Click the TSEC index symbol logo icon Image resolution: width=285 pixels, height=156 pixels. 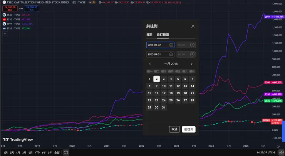click(x=4, y=2)
